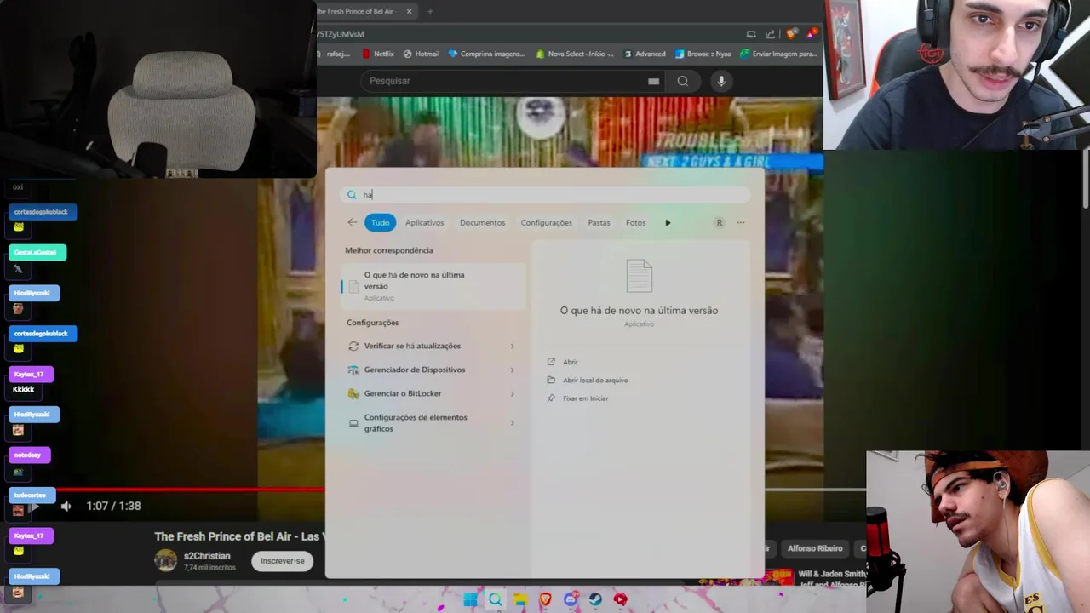Click the Windows search text field

[x=545, y=195]
